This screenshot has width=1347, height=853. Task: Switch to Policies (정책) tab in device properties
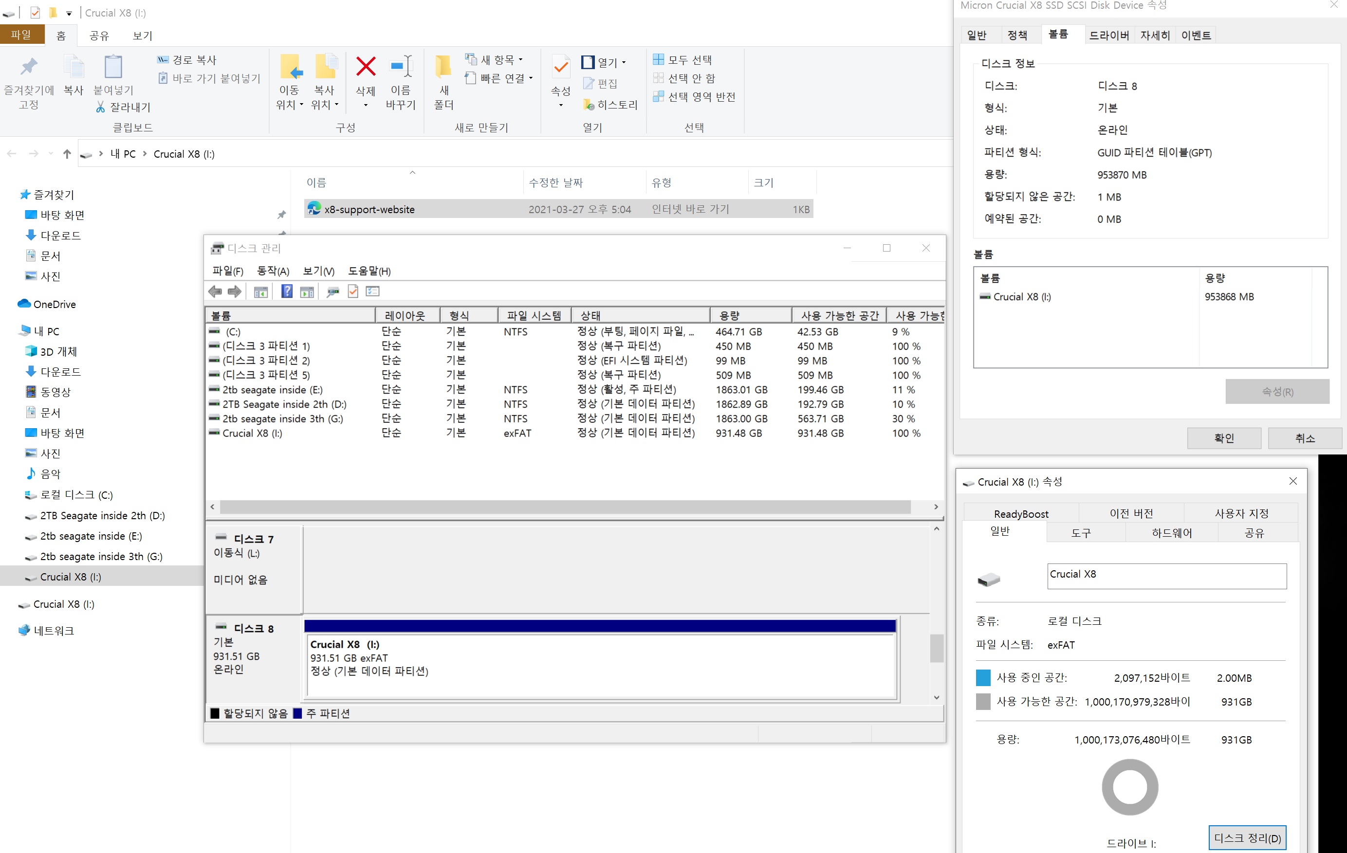1017,36
